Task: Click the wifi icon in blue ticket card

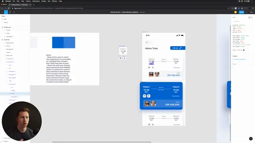Action: click(x=144, y=96)
